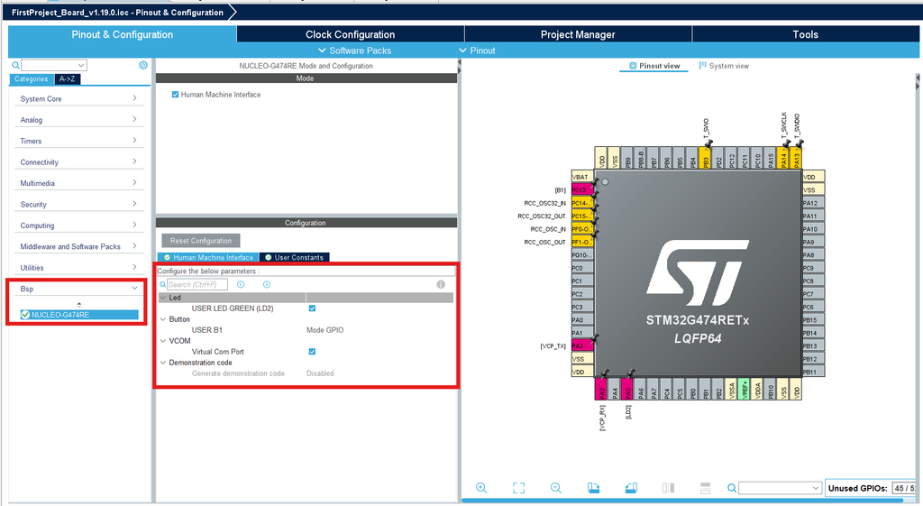
Task: Click the parameter search field
Action: pos(196,284)
